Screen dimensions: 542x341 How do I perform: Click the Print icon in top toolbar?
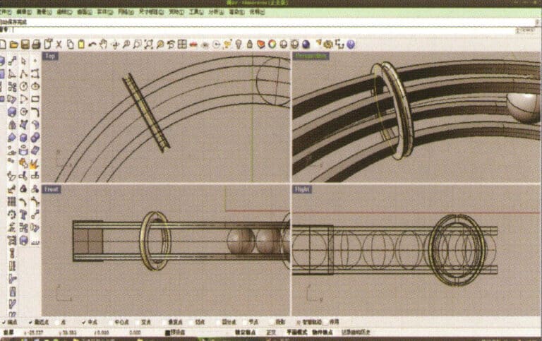tap(35, 44)
